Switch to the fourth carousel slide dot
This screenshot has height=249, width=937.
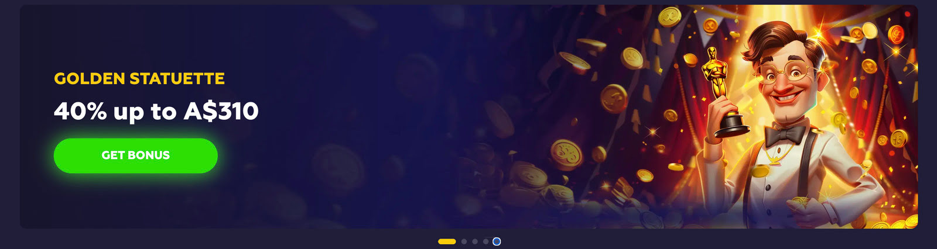[x=485, y=241]
